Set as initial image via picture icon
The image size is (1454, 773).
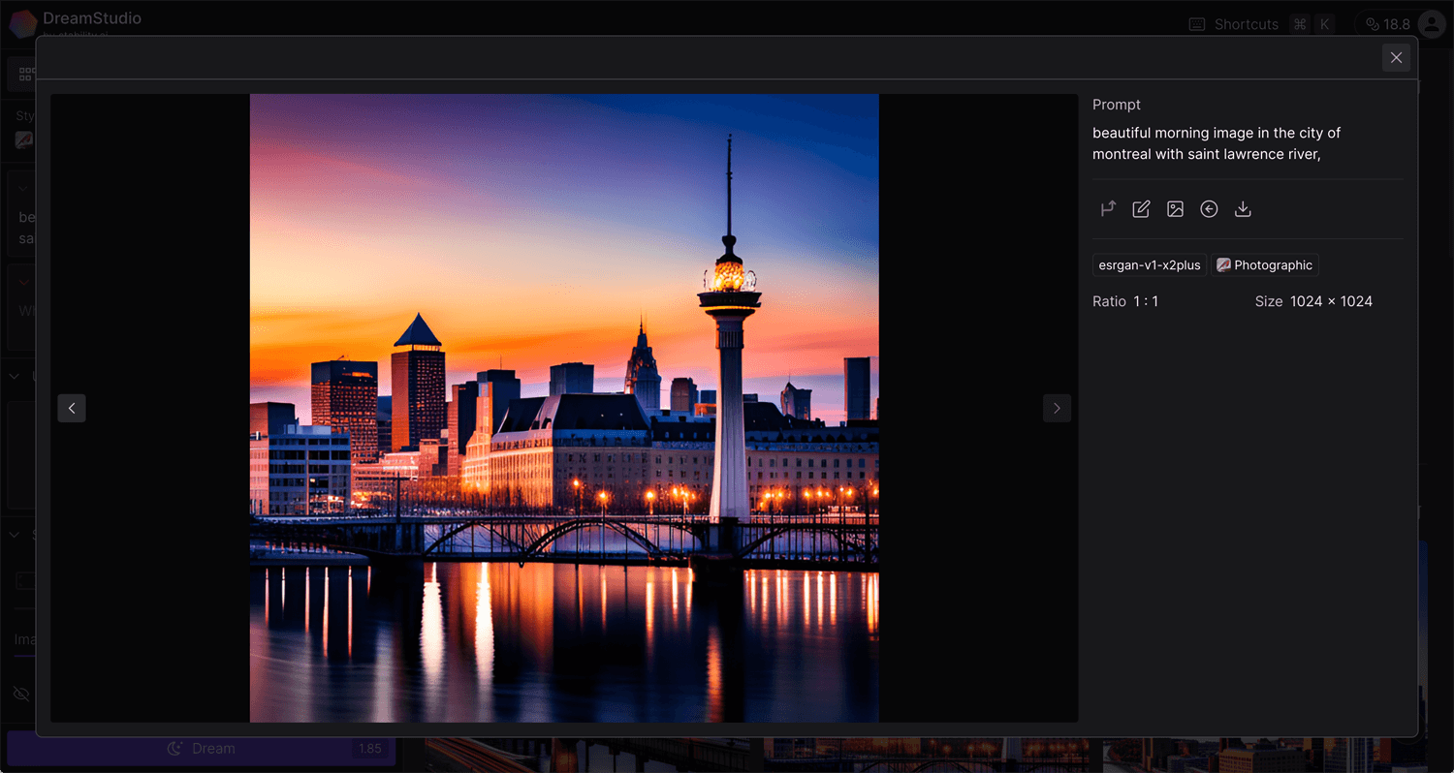point(1175,209)
